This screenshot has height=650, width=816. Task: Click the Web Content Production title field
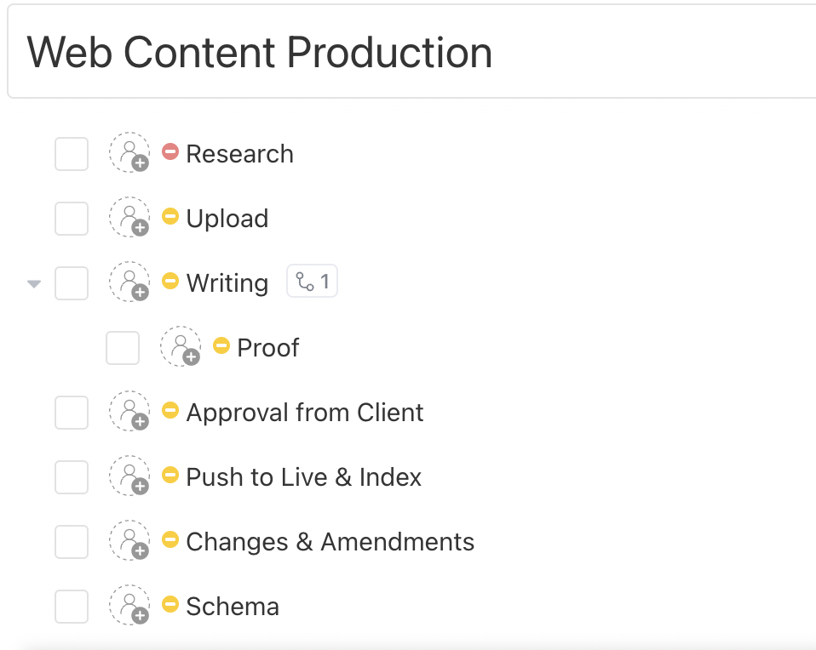(260, 53)
